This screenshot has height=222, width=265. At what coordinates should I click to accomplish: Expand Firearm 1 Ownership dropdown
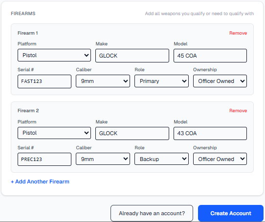220,81
